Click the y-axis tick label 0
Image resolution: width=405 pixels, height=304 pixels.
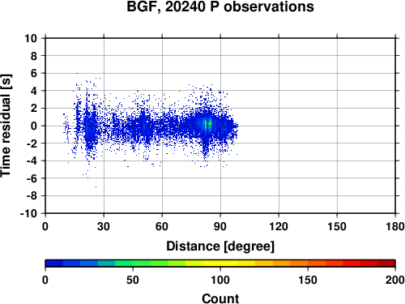pos(34,126)
